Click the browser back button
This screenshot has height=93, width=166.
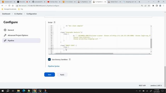pyautogui.click(x=2, y=6)
